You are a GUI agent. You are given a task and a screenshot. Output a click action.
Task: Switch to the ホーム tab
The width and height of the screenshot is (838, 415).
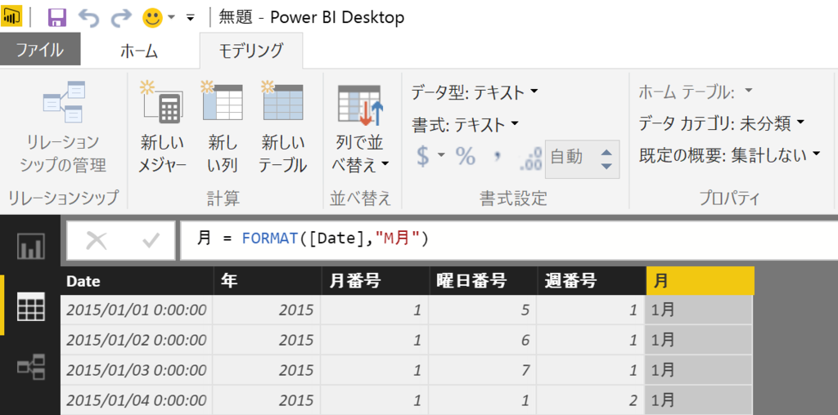[139, 51]
